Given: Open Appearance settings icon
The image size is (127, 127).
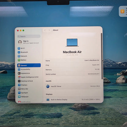Looking at the screenshot, I should click(19, 73).
